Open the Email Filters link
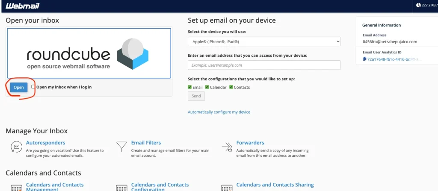 (146, 143)
